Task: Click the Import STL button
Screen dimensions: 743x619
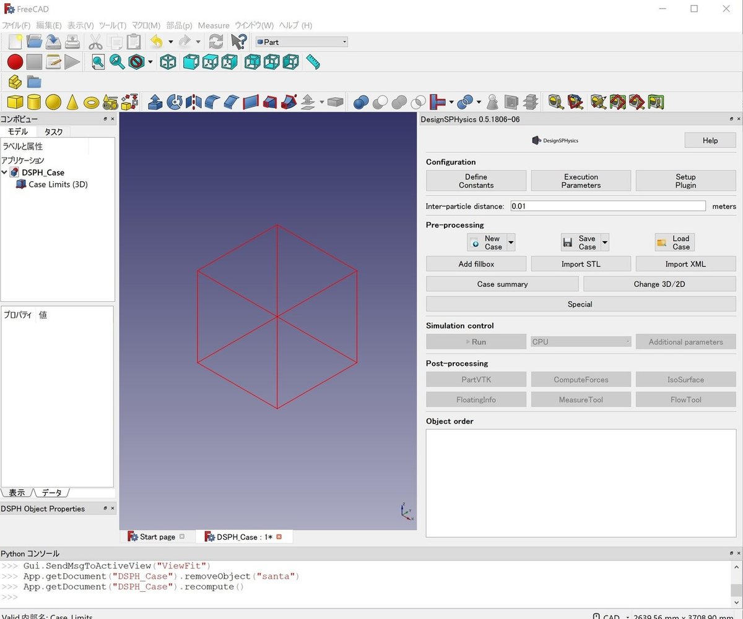Action: click(x=581, y=264)
